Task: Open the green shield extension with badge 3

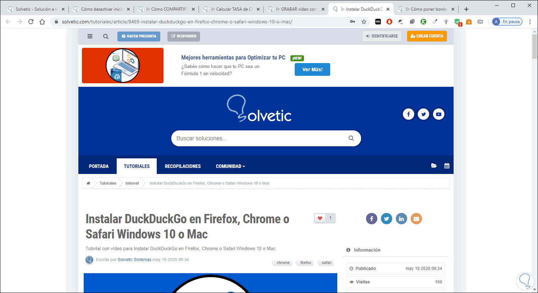Action: 458,22
